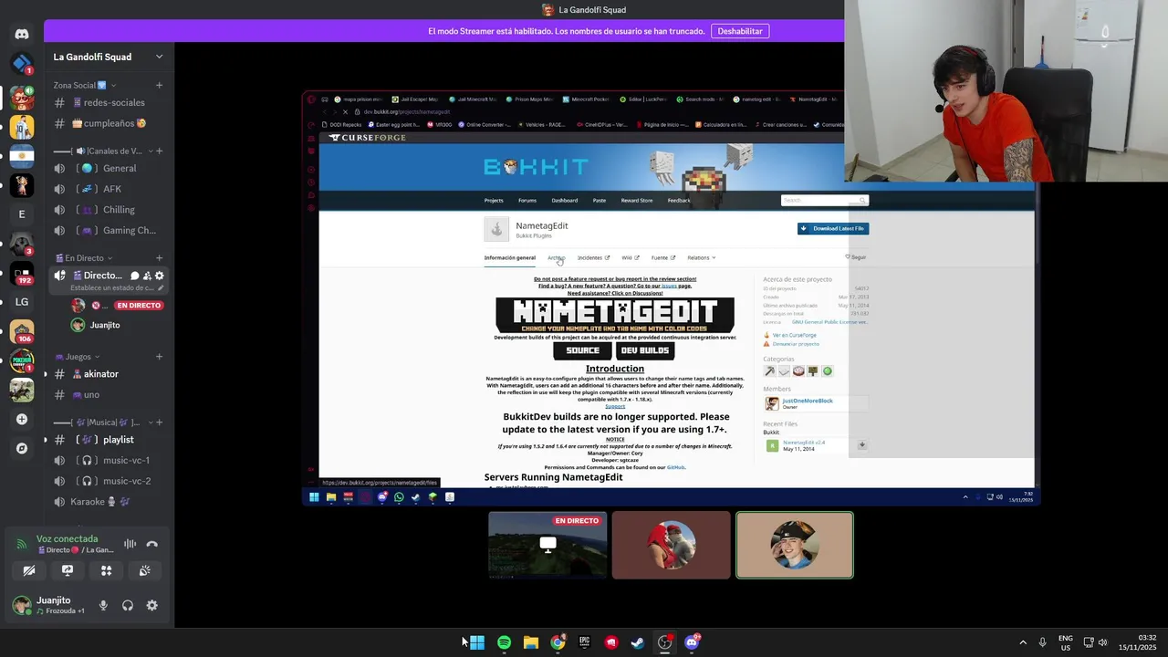The width and height of the screenshot is (1168, 657).
Task: Open Steam from taskbar
Action: (638, 642)
